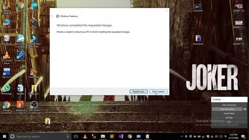The height and width of the screenshot is (140, 249).
Task: Select the thumbnails folder on the desktop
Action: (198, 40)
